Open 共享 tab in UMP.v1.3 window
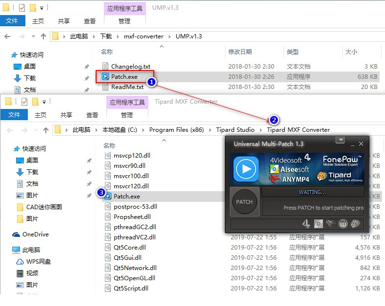The width and height of the screenshot is (385, 306). [x=64, y=21]
